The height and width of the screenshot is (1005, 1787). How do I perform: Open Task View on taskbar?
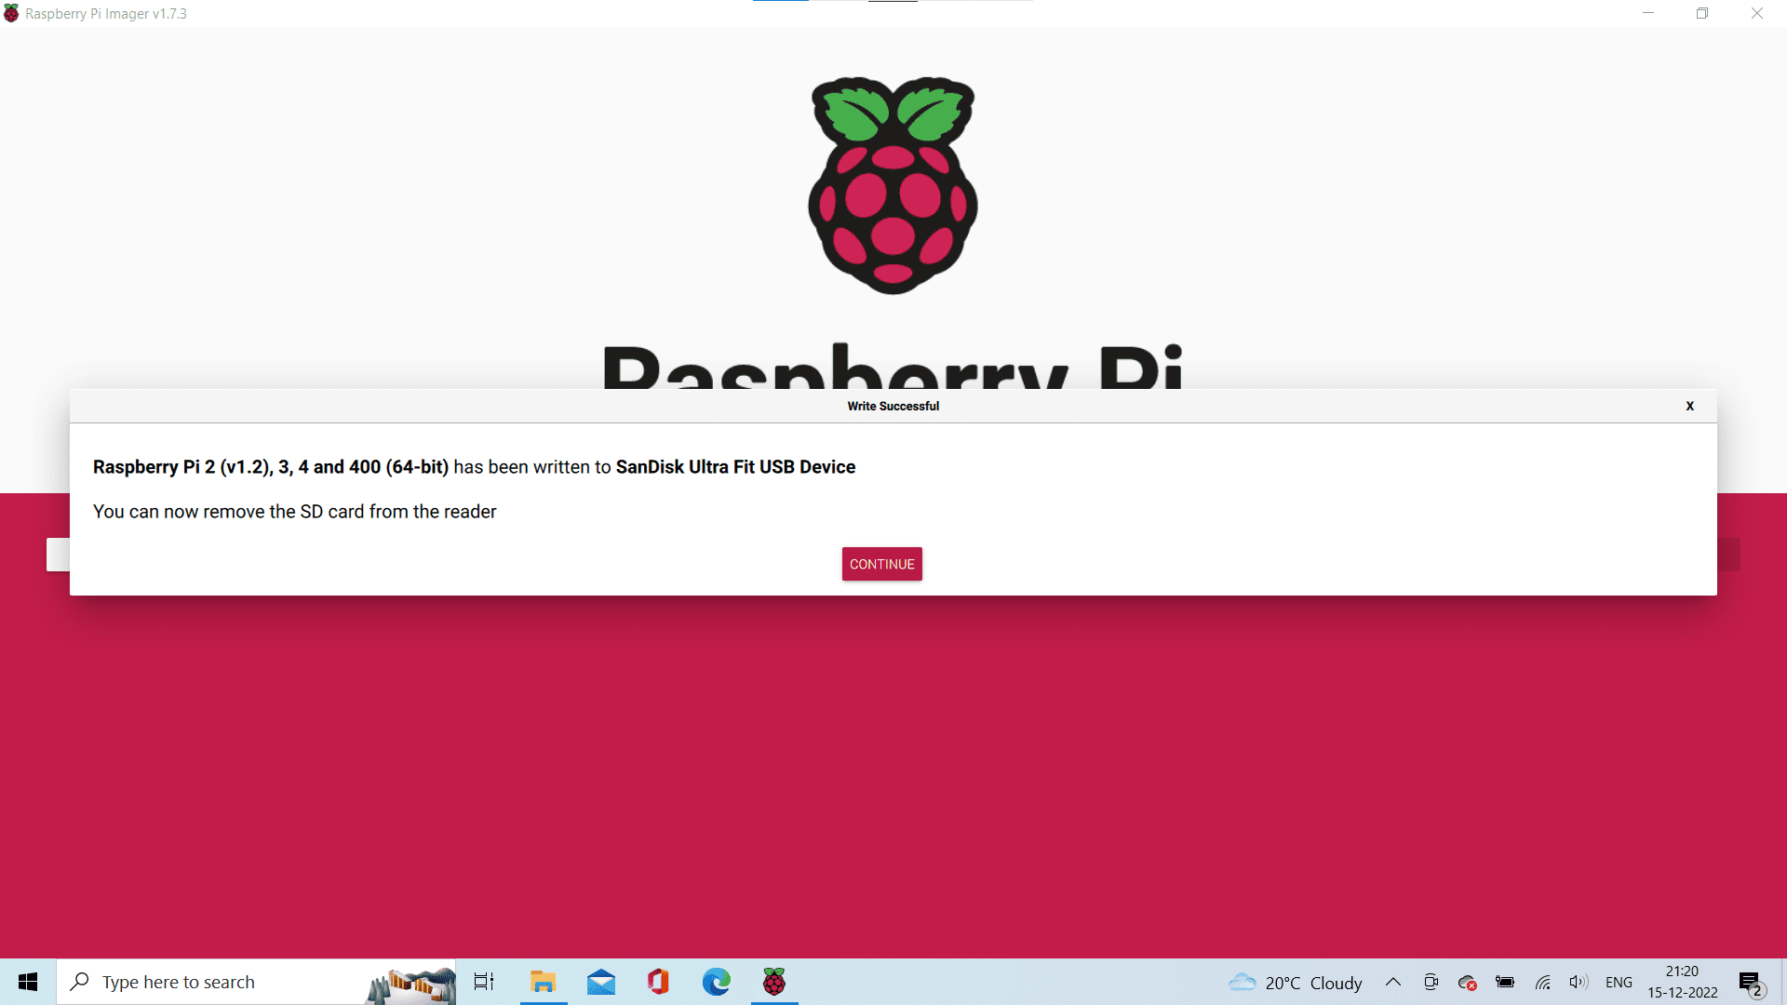(484, 982)
